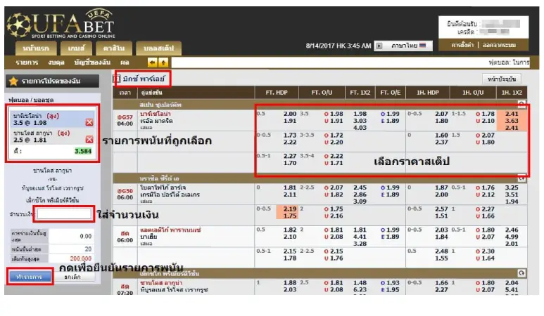
Task: Open the บัญชีของฉัน menu item
Action: (x=92, y=62)
